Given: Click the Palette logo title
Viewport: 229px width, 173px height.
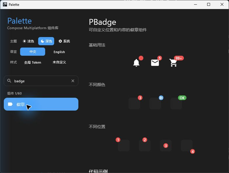Looking at the screenshot, I should [x=20, y=21].
